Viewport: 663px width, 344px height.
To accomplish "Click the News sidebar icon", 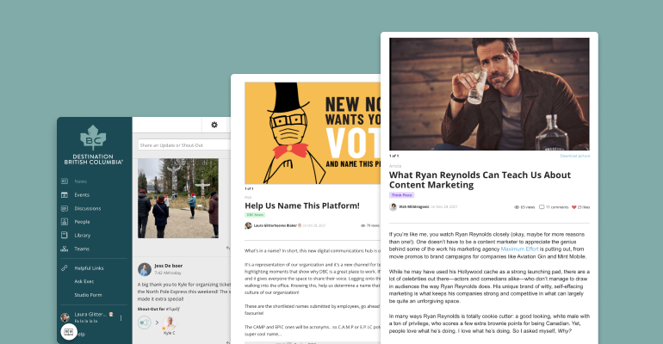I will tap(65, 181).
